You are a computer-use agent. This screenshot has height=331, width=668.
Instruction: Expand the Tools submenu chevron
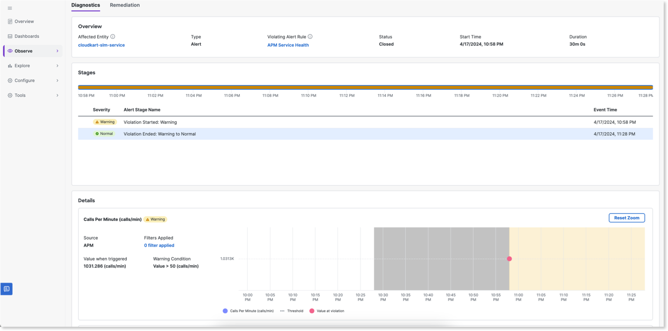(57, 95)
